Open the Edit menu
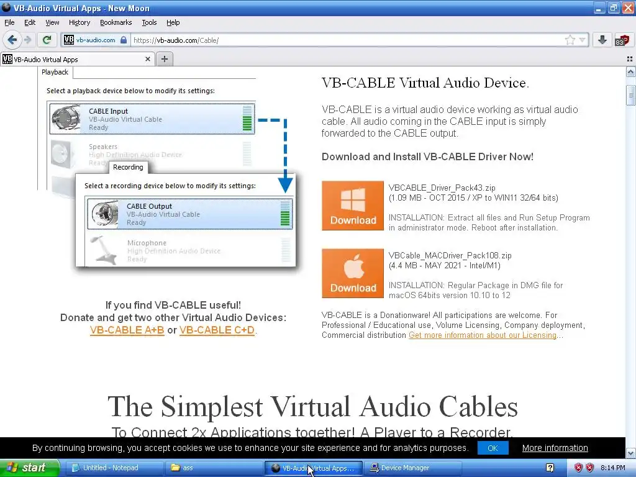The height and width of the screenshot is (477, 636). (30, 22)
